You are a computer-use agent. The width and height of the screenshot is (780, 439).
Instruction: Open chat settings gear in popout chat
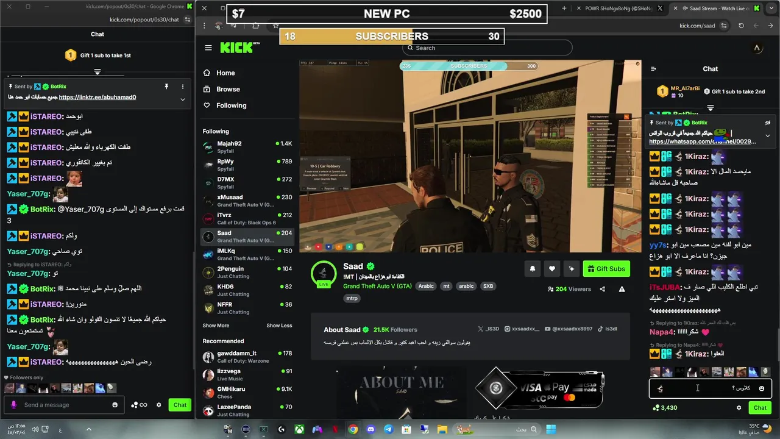159,405
